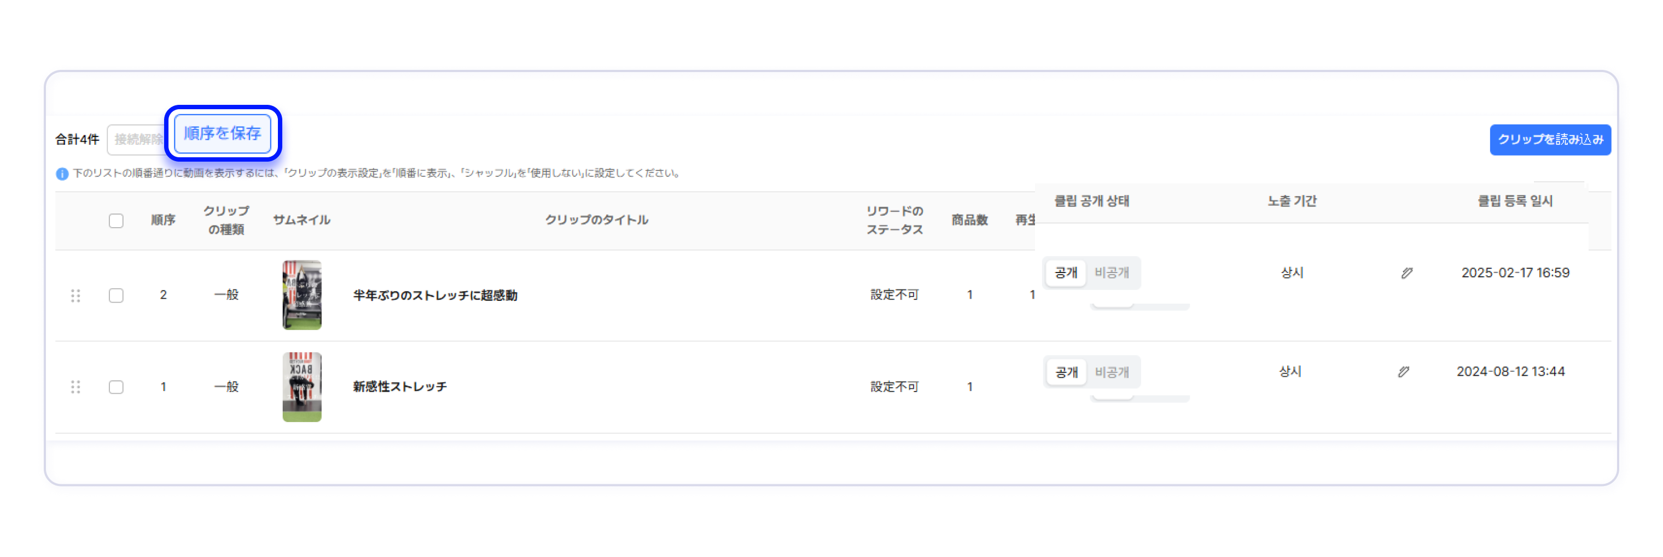This screenshot has width=1663, height=557.
Task: Click the 接続解除 button
Action: pyautogui.click(x=137, y=140)
